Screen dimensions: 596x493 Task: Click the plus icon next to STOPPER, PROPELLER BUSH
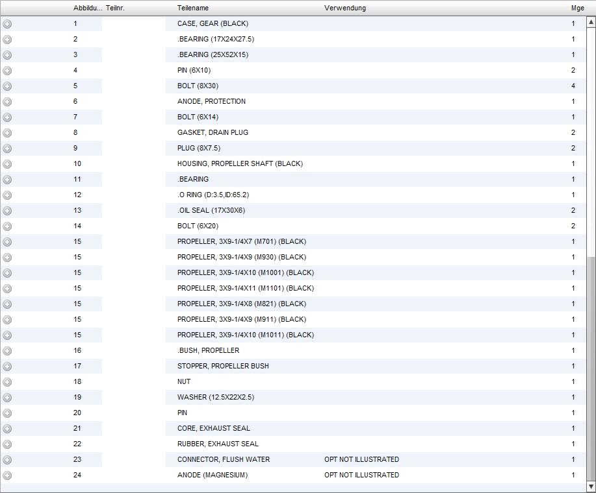pyautogui.click(x=7, y=367)
